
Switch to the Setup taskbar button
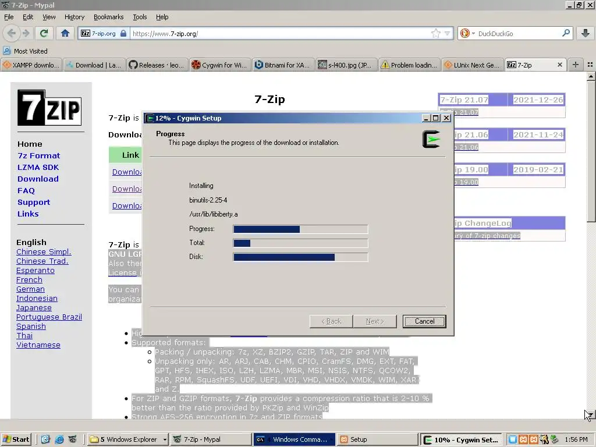[378, 439]
